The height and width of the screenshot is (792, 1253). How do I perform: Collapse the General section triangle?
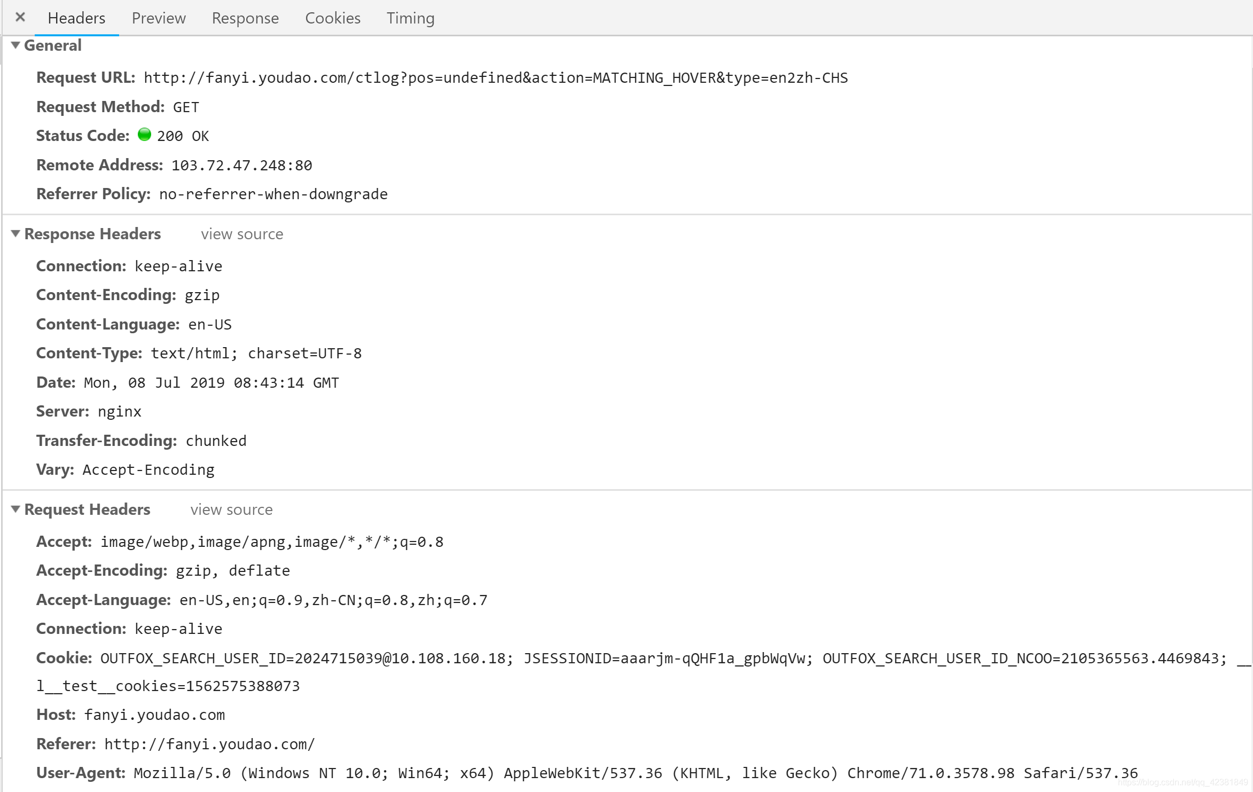click(15, 45)
